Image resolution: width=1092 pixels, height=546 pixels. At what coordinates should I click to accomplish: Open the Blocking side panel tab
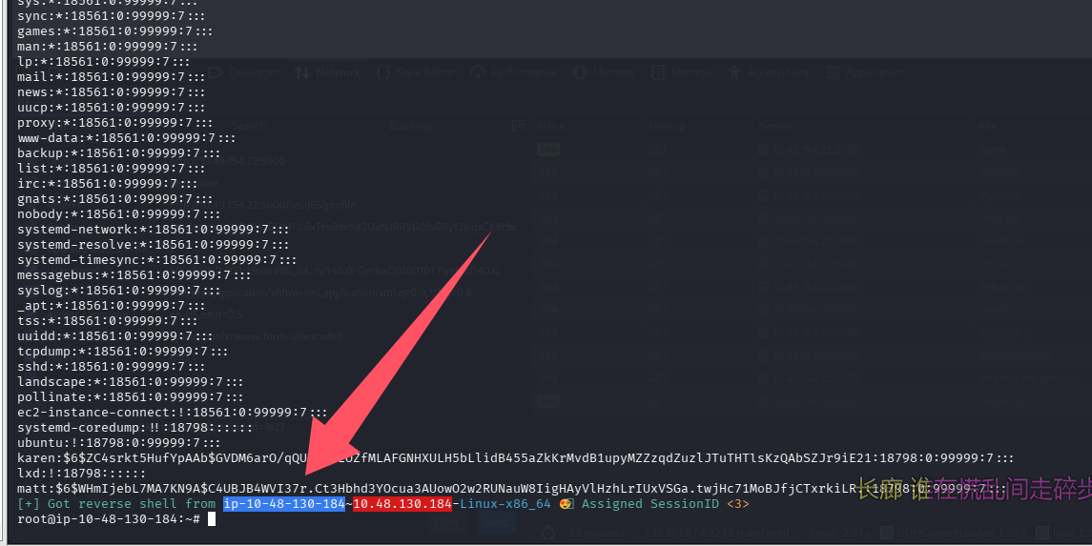tap(411, 126)
